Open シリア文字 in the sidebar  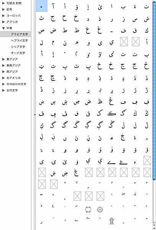pos(18,47)
